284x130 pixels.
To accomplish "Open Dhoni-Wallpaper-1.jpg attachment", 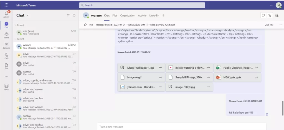I will [x=141, y=68].
